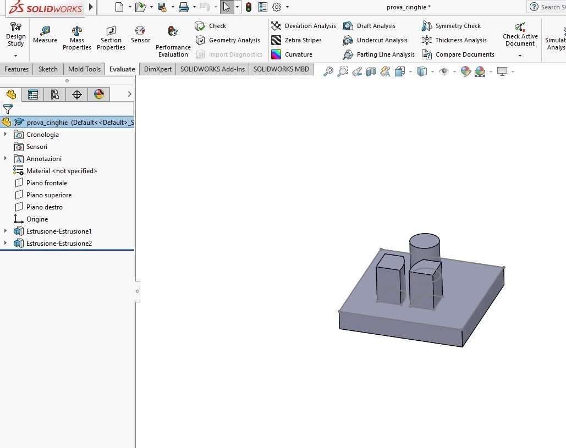Create a new document

click(x=119, y=7)
